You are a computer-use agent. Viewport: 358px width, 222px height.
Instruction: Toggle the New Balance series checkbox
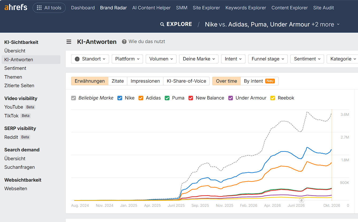[x=191, y=98]
